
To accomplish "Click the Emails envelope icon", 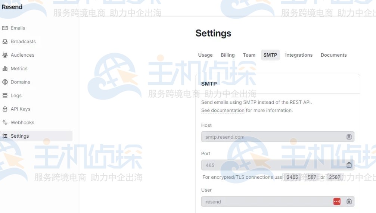I will (5, 28).
